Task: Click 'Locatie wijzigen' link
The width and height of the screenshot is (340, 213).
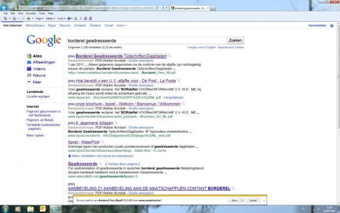Action: [x=38, y=96]
